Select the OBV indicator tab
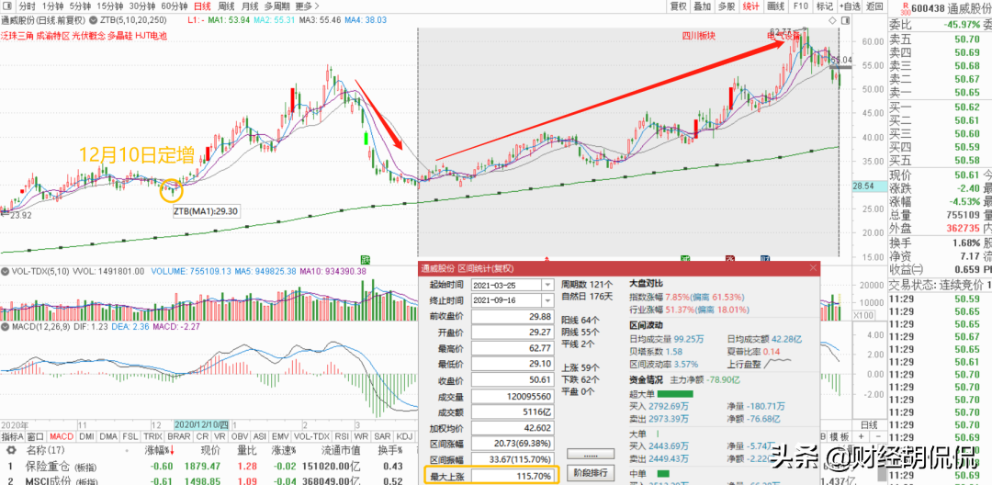 [x=240, y=436]
